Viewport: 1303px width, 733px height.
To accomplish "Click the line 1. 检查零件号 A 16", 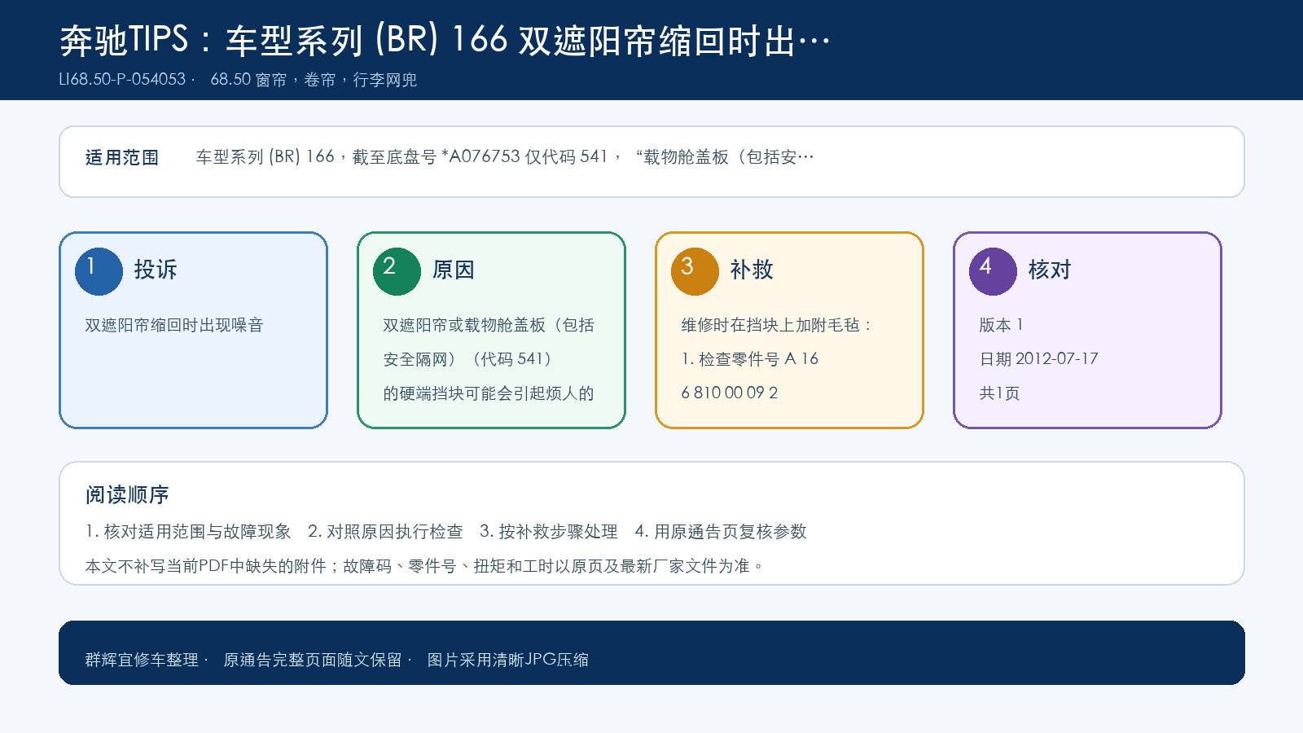I will tap(749, 359).
